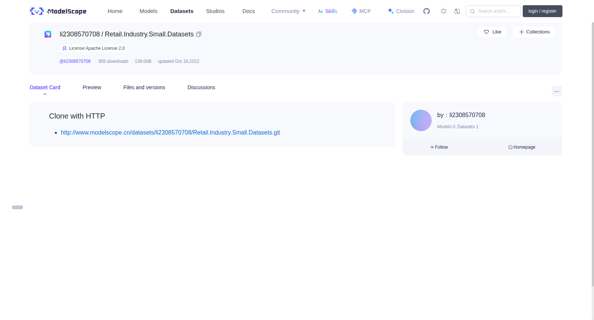
Task: Click the 'Models 0' count text
Action: tap(446, 127)
